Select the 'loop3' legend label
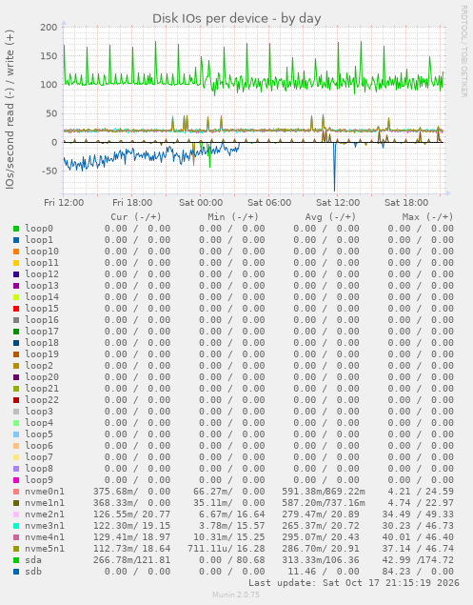 (x=39, y=412)
